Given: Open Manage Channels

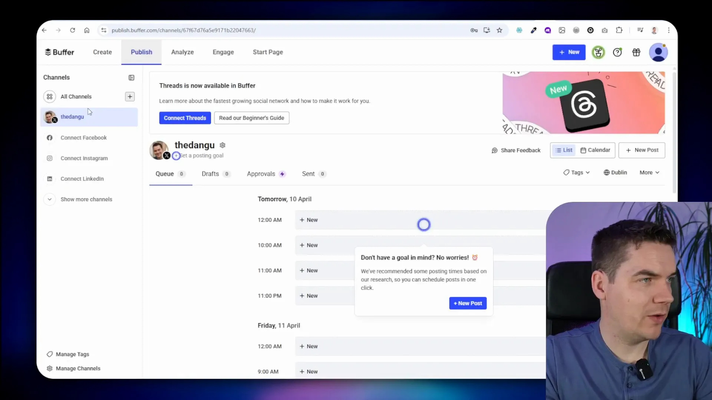Looking at the screenshot, I should pos(73,369).
